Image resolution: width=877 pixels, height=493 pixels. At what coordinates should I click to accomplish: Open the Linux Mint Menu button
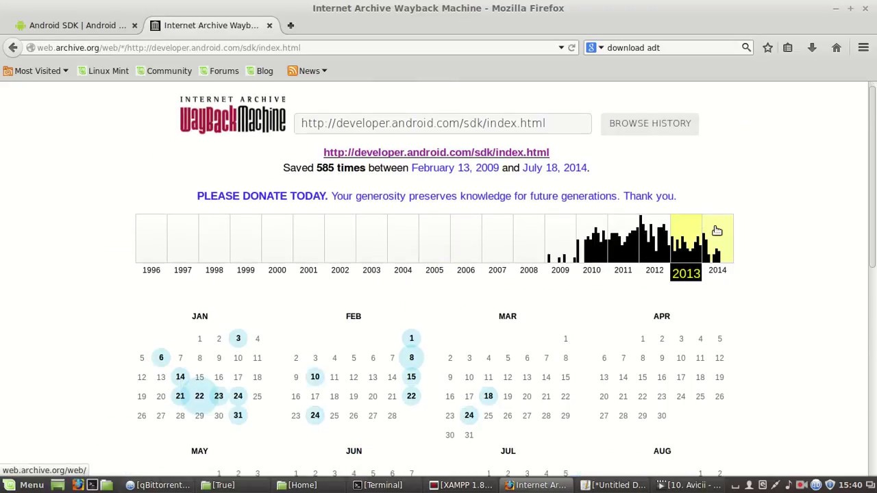(24, 485)
